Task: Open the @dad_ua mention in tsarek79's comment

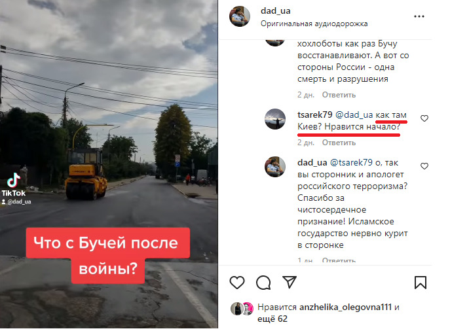Action: coord(354,115)
